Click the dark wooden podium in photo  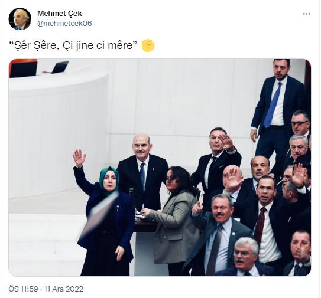(146, 225)
